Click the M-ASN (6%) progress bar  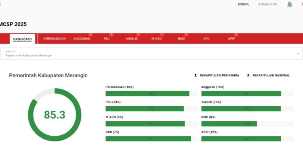(x=151, y=124)
